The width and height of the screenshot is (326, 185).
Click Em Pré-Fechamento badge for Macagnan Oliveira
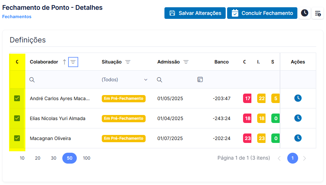124,138
